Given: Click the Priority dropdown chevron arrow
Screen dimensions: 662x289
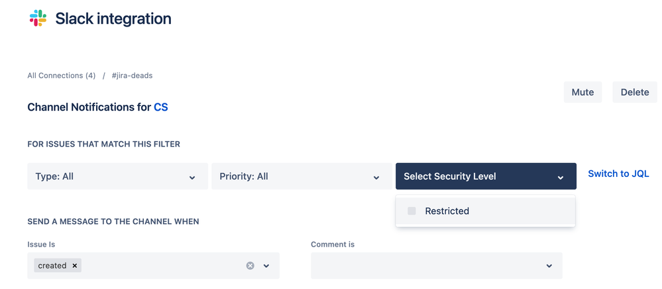Looking at the screenshot, I should click(376, 178).
